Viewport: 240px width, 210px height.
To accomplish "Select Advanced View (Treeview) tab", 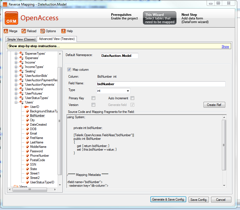I will tap(57, 39).
